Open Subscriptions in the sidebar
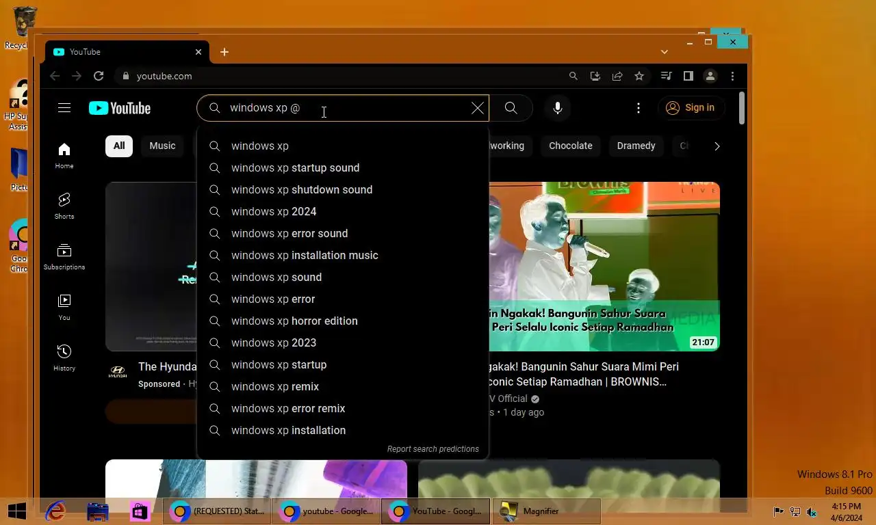 point(64,256)
